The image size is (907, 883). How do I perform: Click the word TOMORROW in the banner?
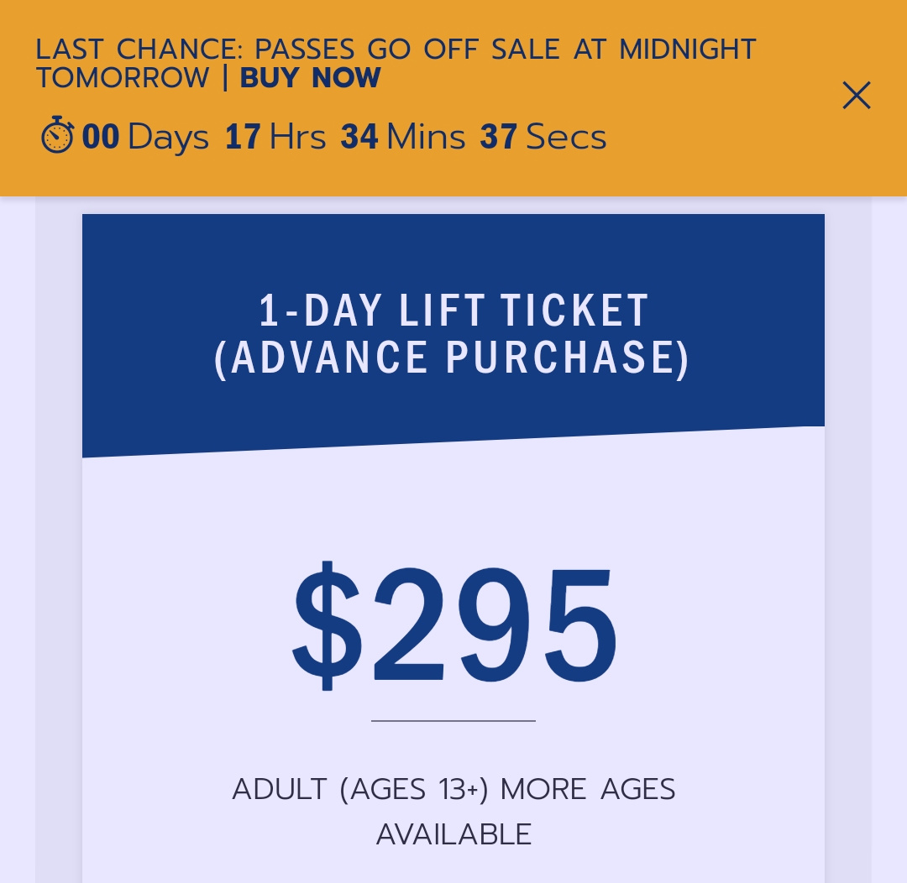point(123,77)
